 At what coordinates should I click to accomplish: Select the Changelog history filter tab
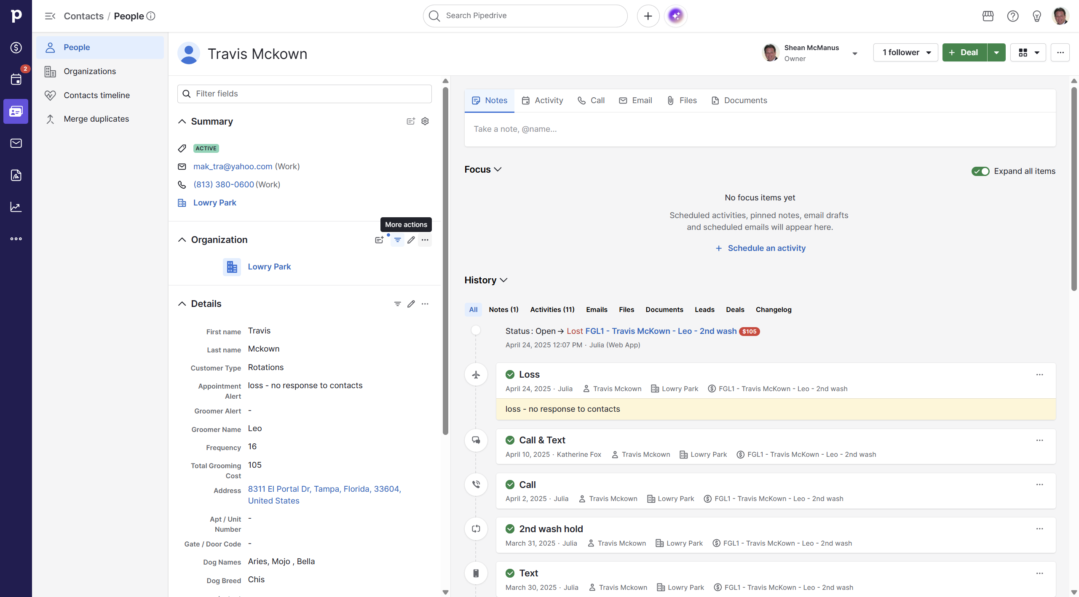(773, 309)
